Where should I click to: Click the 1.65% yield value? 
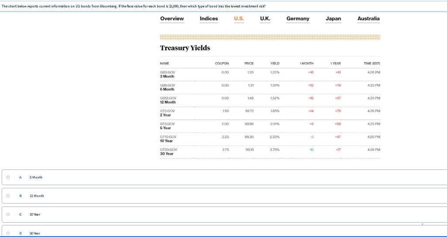(x=275, y=111)
